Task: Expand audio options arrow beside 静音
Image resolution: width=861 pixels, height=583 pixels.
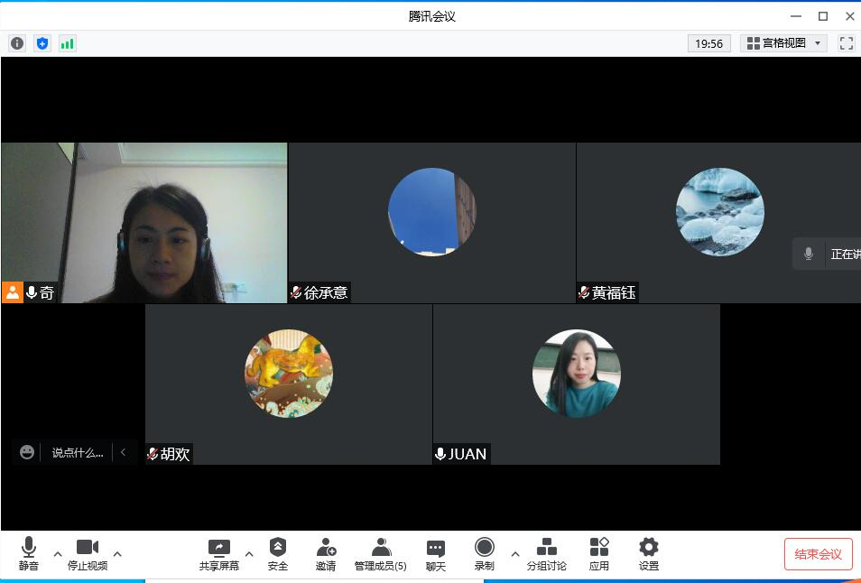Action: tap(58, 554)
